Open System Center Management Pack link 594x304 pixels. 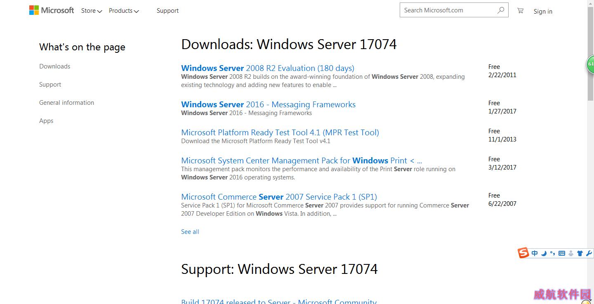click(x=301, y=160)
